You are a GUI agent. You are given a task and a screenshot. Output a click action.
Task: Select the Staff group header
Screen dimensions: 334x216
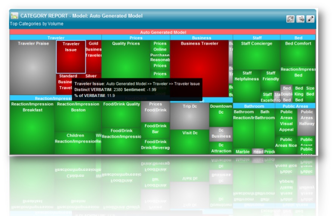[257, 38]
